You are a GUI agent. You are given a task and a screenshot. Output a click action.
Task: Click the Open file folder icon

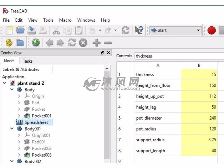(x=20, y=31)
